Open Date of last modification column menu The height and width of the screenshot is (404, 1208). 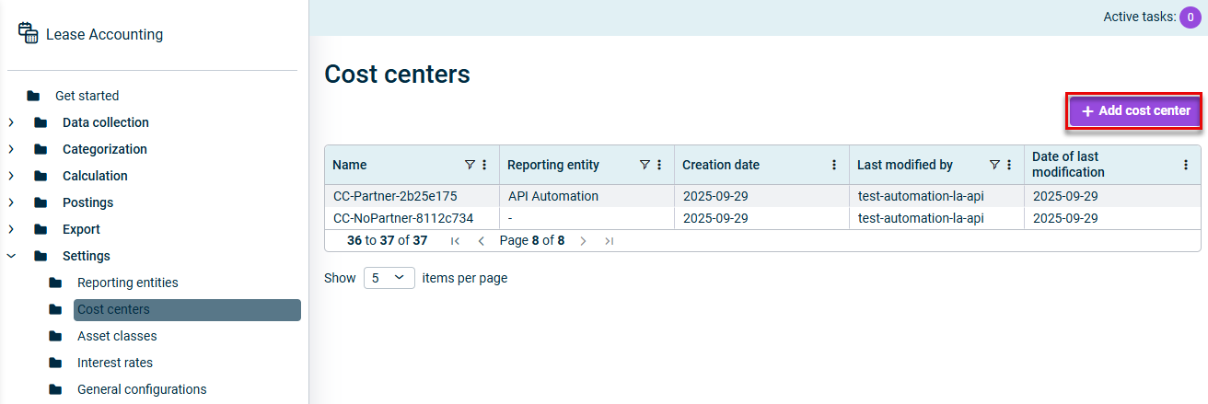(x=1185, y=165)
